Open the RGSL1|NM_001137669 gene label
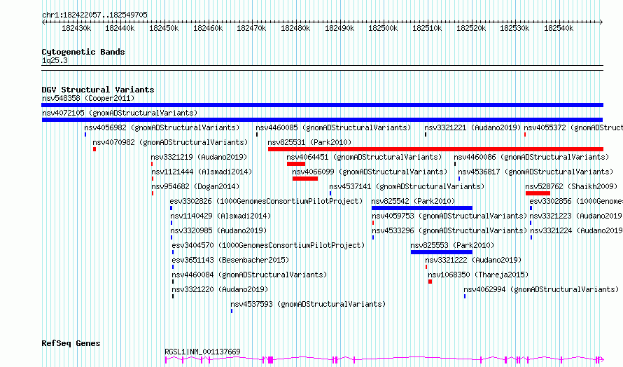 202,352
